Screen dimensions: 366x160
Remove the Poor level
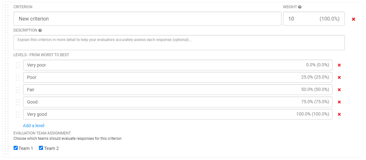coord(339,78)
